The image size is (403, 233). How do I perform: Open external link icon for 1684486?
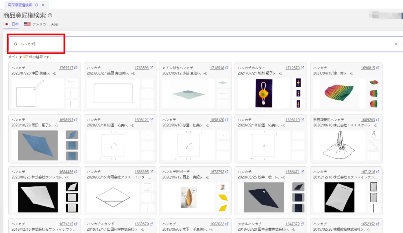pos(76,172)
